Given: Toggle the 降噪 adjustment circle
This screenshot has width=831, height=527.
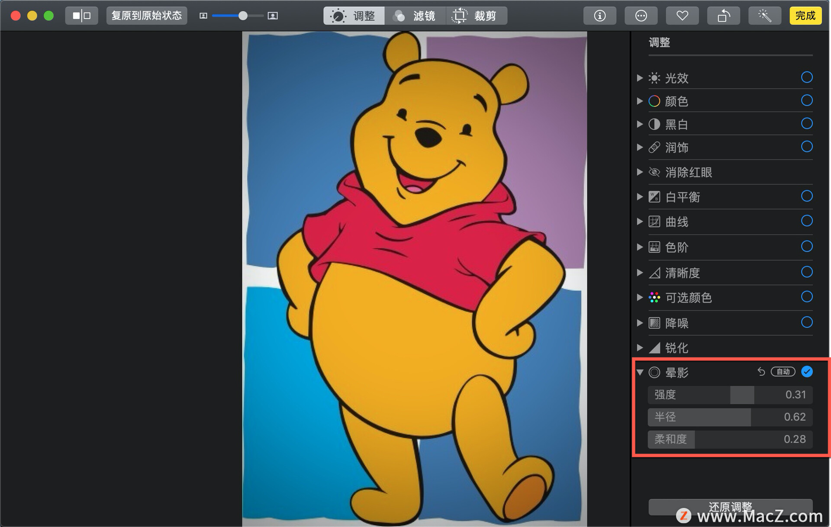Looking at the screenshot, I should (807, 322).
